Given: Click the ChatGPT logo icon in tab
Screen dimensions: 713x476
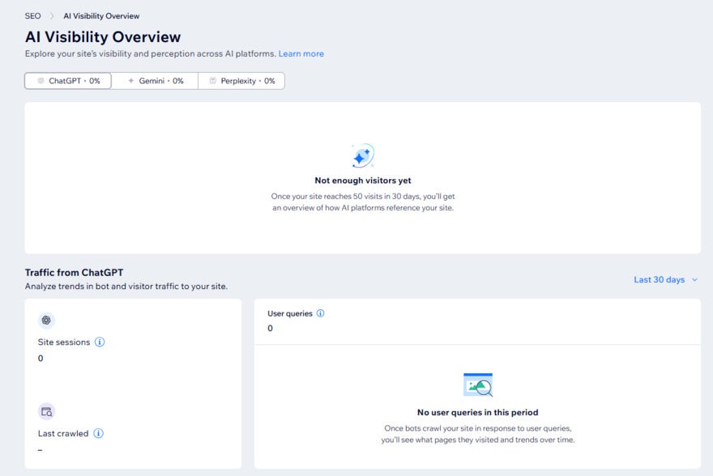Looking at the screenshot, I should 41,81.
